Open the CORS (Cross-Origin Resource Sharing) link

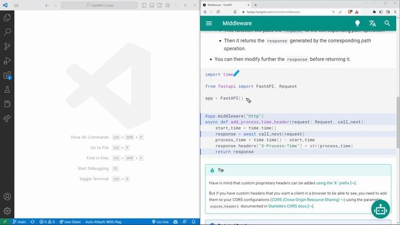[307, 199]
